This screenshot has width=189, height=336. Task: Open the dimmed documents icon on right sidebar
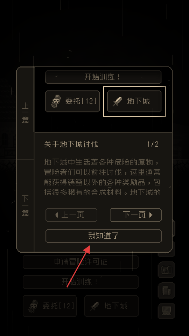pyautogui.click(x=166, y=290)
